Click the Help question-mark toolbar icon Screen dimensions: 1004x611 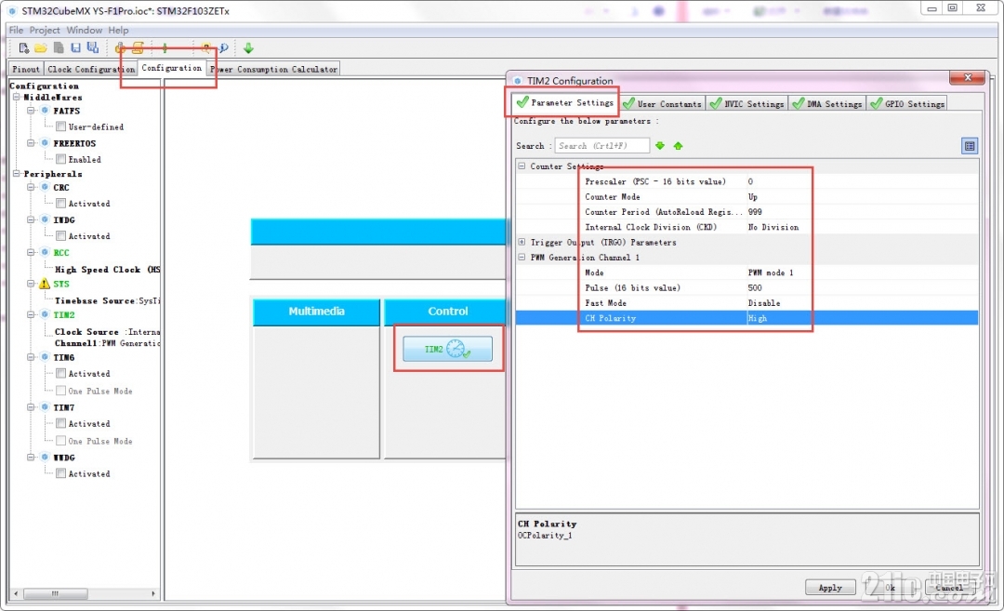tap(205, 47)
